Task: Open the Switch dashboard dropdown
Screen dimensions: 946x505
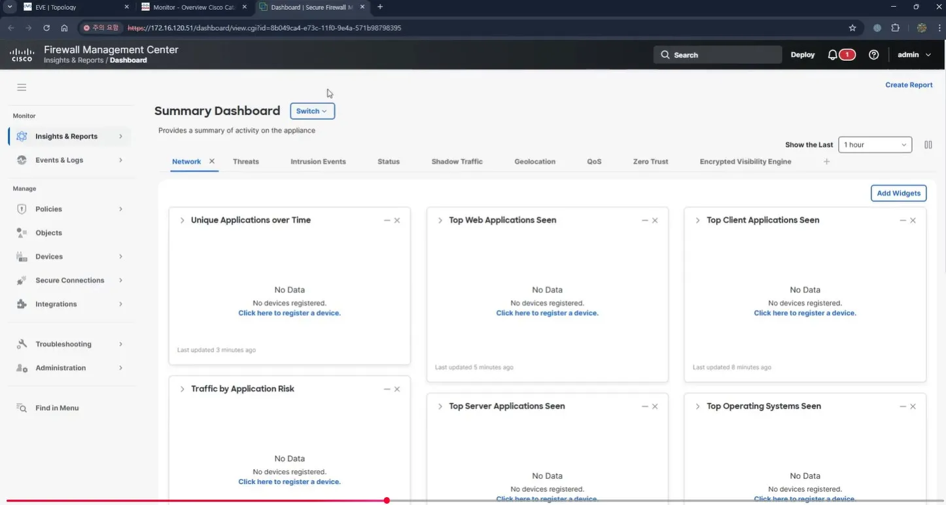Action: pos(312,111)
